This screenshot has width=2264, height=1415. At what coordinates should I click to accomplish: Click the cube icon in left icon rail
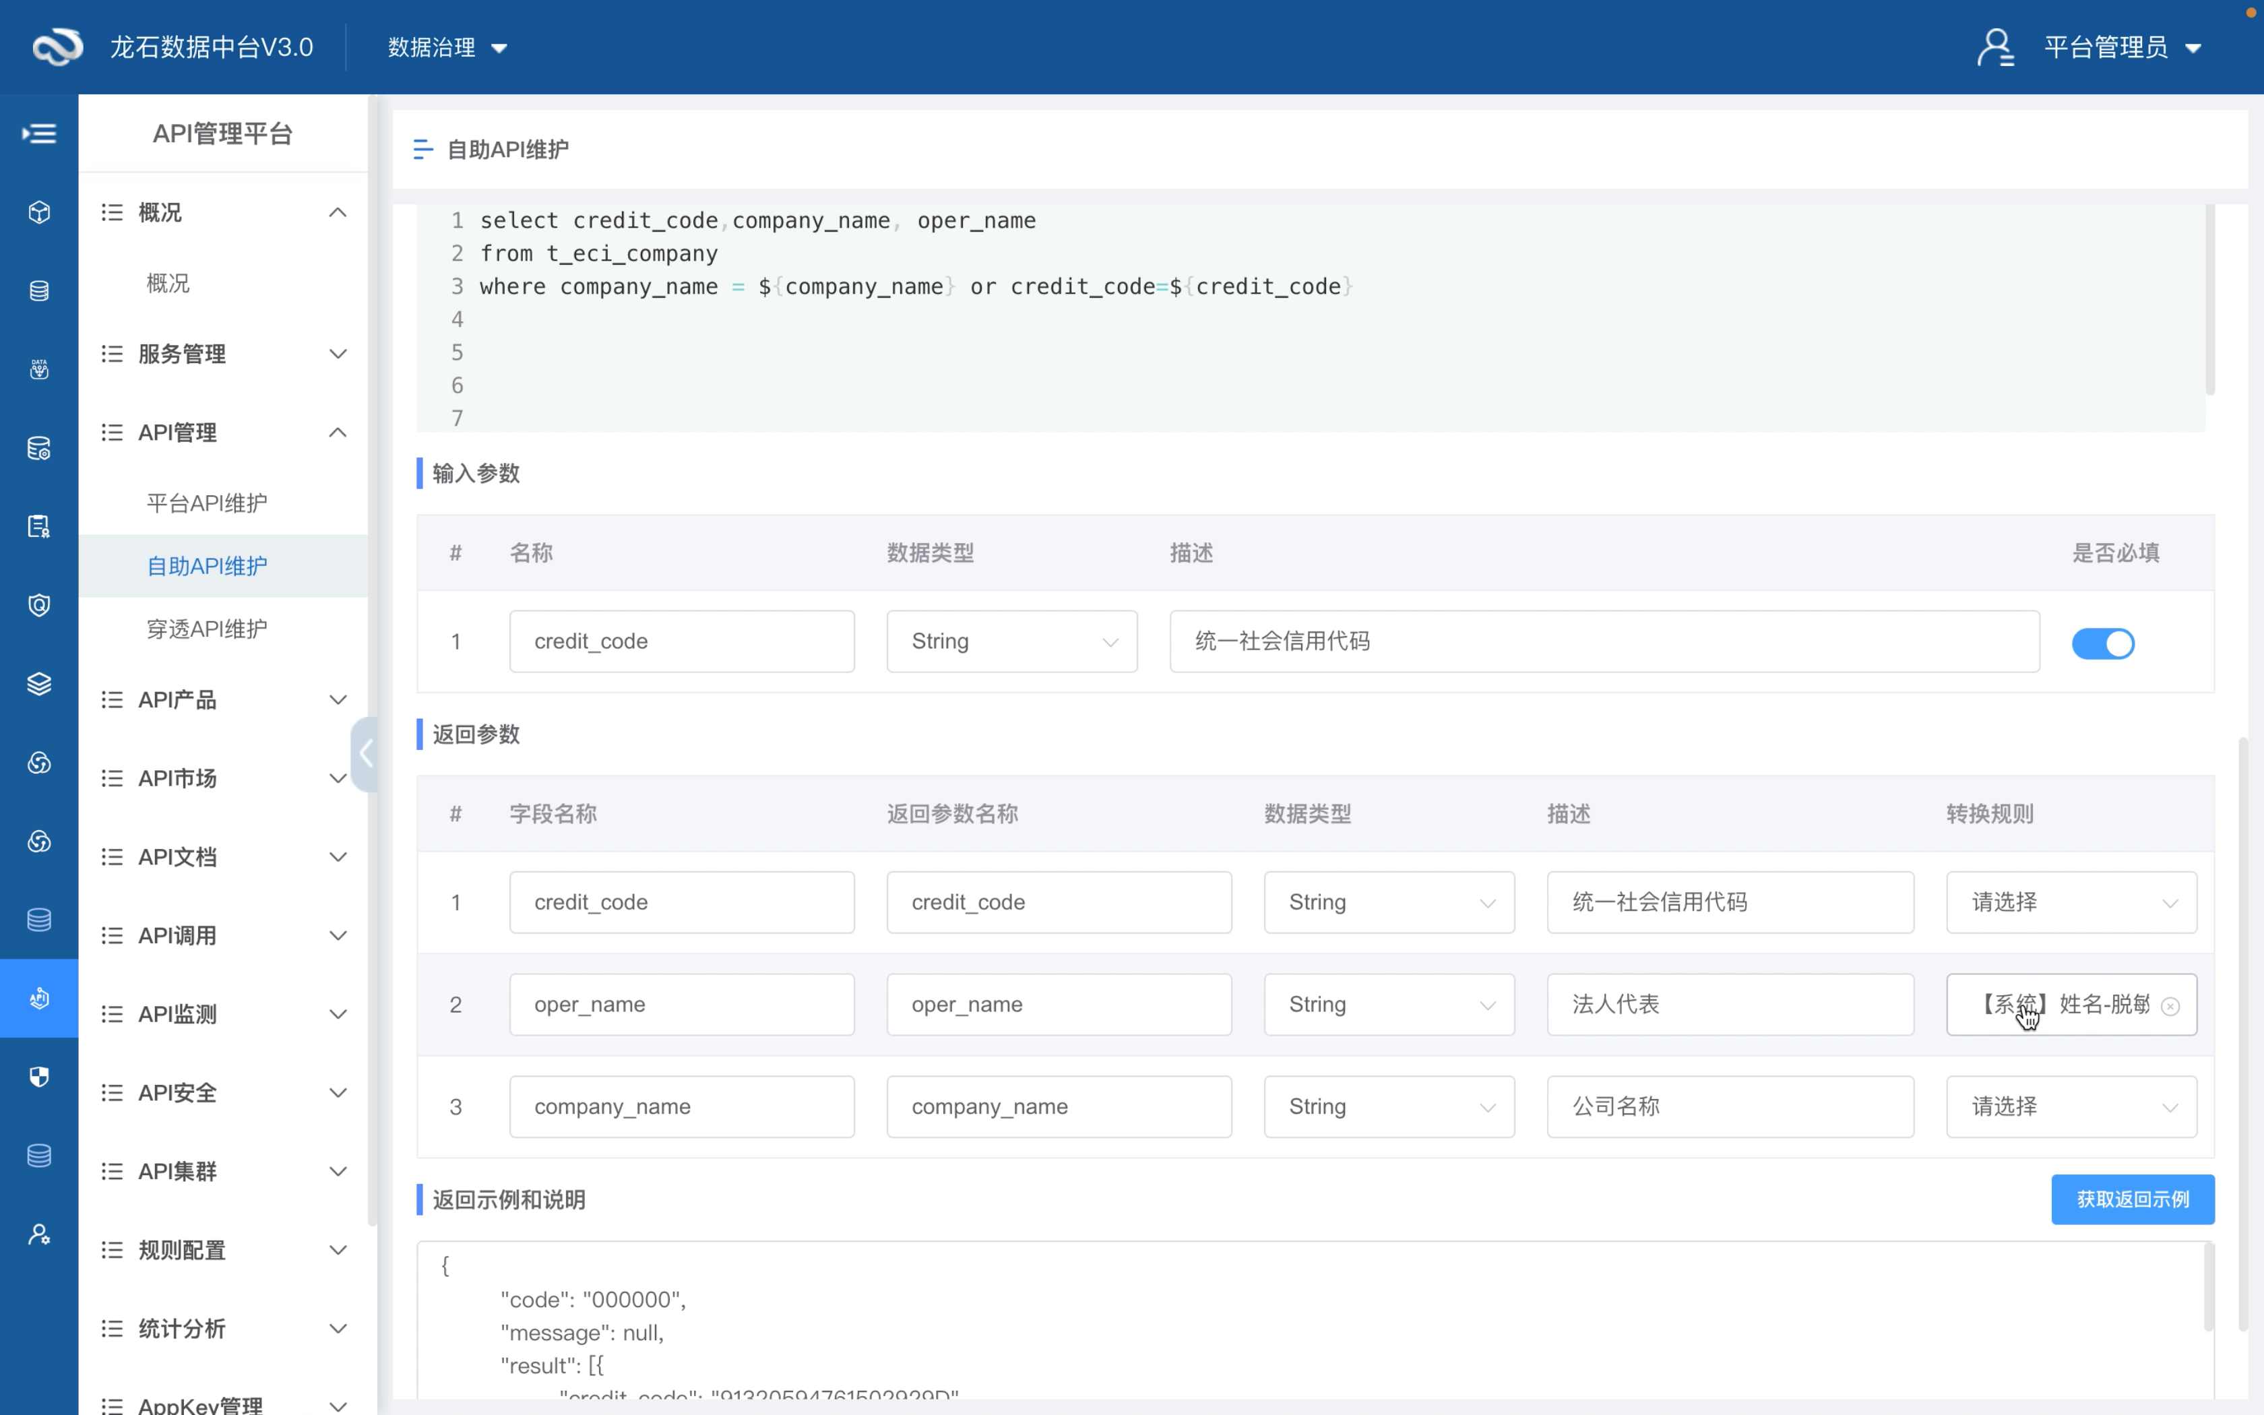pyautogui.click(x=39, y=212)
